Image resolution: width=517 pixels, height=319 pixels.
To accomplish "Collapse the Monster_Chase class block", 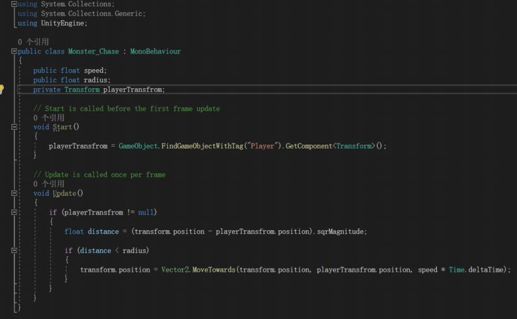I will coord(14,52).
